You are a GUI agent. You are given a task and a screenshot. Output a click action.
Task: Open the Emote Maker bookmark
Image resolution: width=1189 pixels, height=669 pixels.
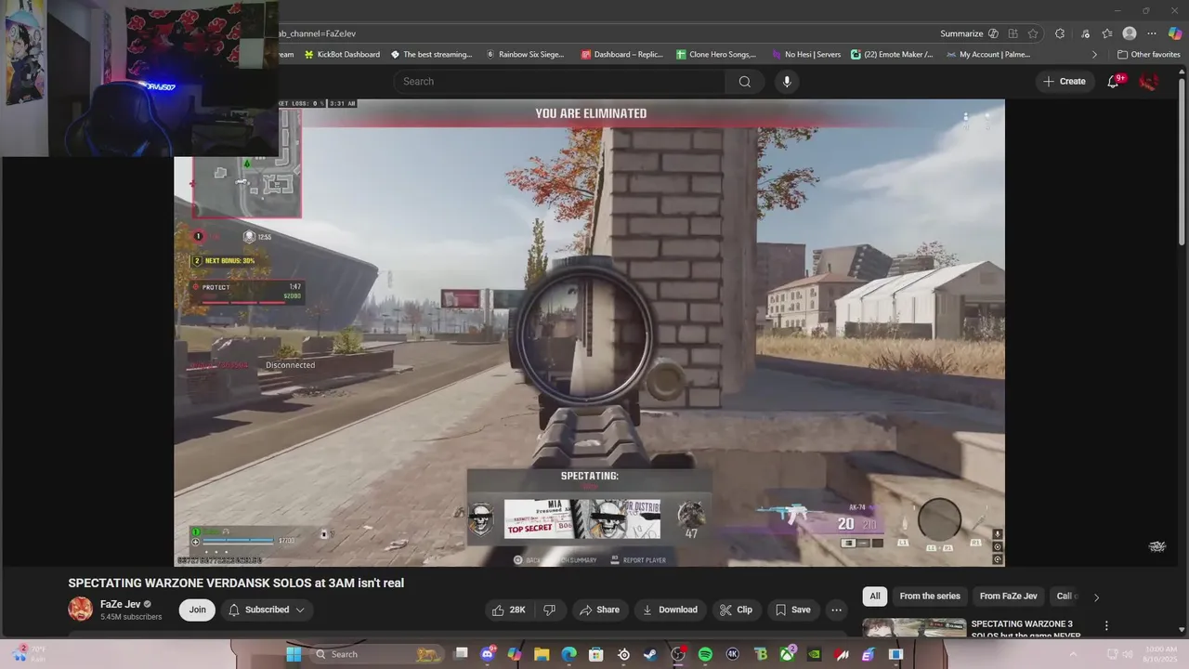pos(893,55)
